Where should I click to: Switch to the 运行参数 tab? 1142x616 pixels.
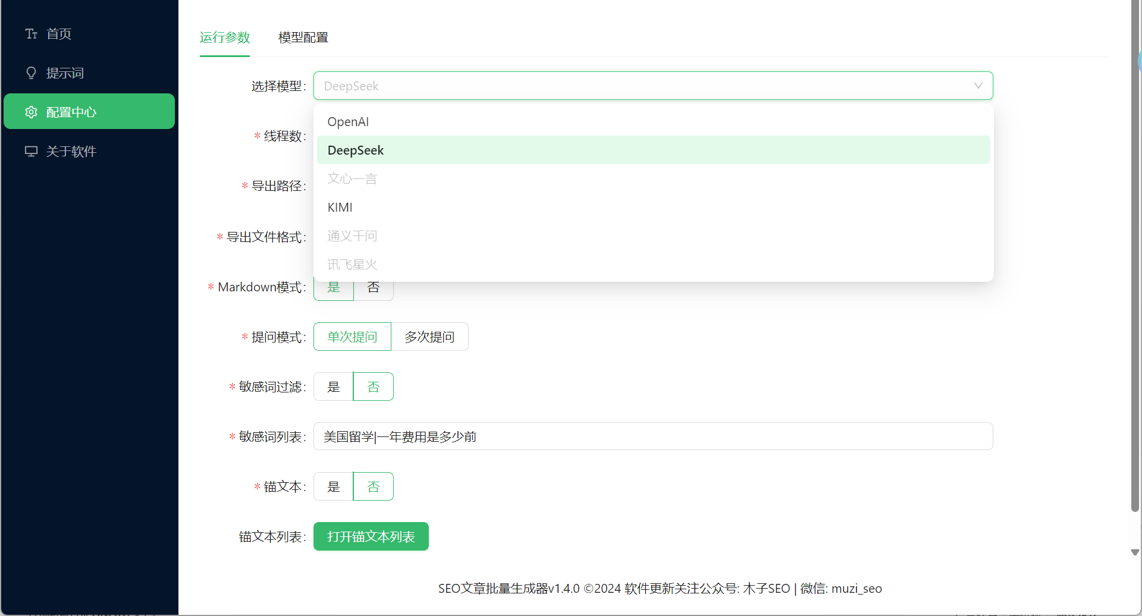pyautogui.click(x=225, y=37)
